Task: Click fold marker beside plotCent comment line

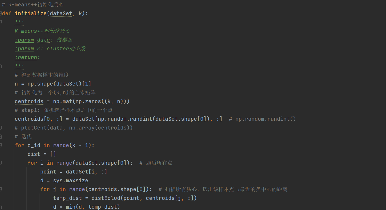Action: point(1,128)
